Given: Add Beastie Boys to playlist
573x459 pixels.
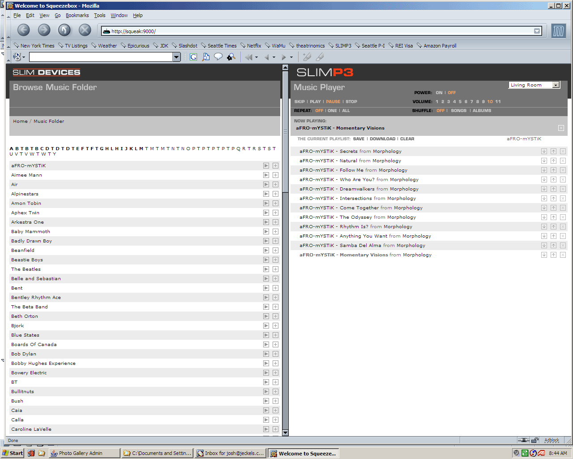Looking at the screenshot, I should [275, 260].
